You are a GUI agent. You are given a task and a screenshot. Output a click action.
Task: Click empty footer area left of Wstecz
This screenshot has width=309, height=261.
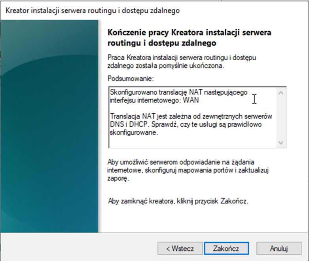[79, 248]
